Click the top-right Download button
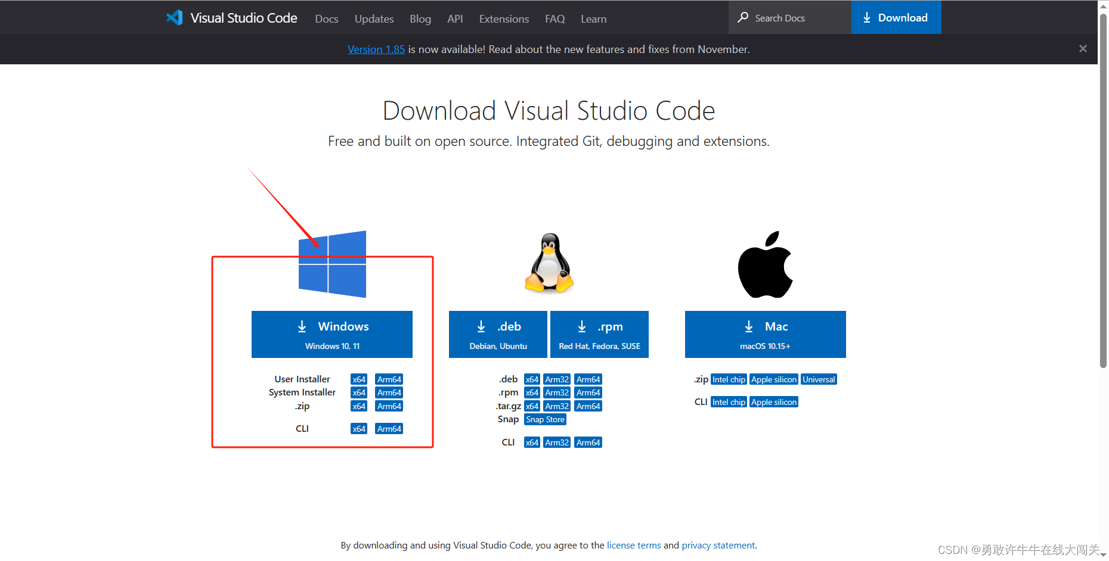 coord(896,18)
